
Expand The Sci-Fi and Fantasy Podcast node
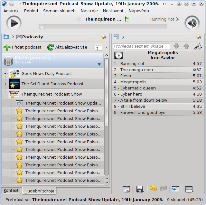point(5,84)
